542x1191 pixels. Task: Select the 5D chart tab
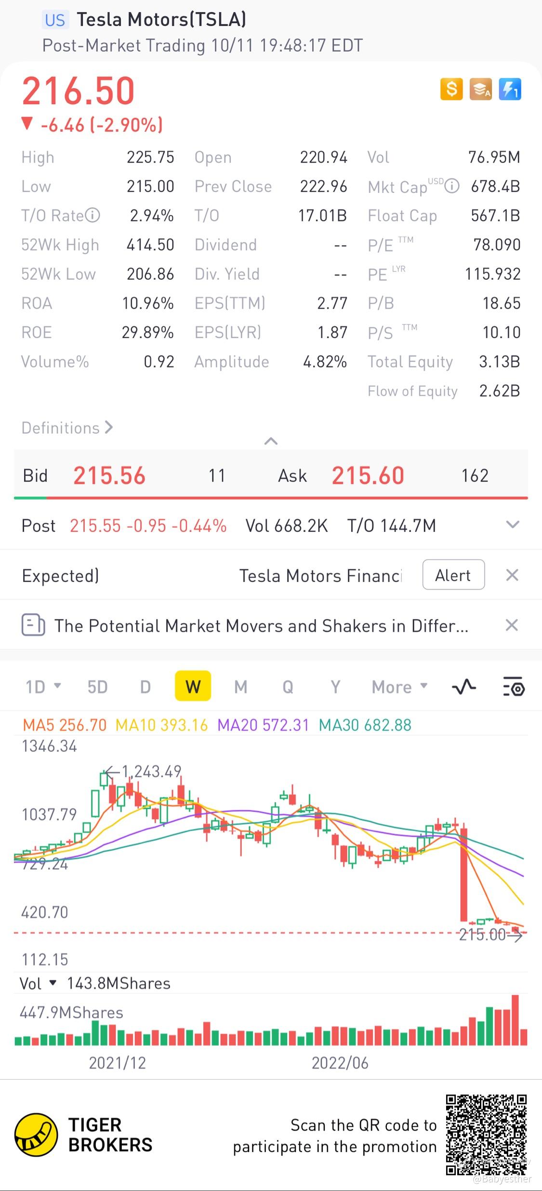pyautogui.click(x=97, y=687)
